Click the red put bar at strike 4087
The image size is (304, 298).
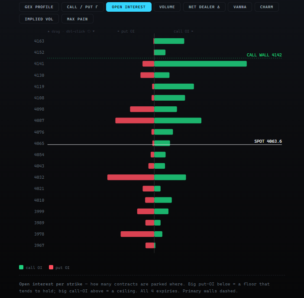click(135, 121)
